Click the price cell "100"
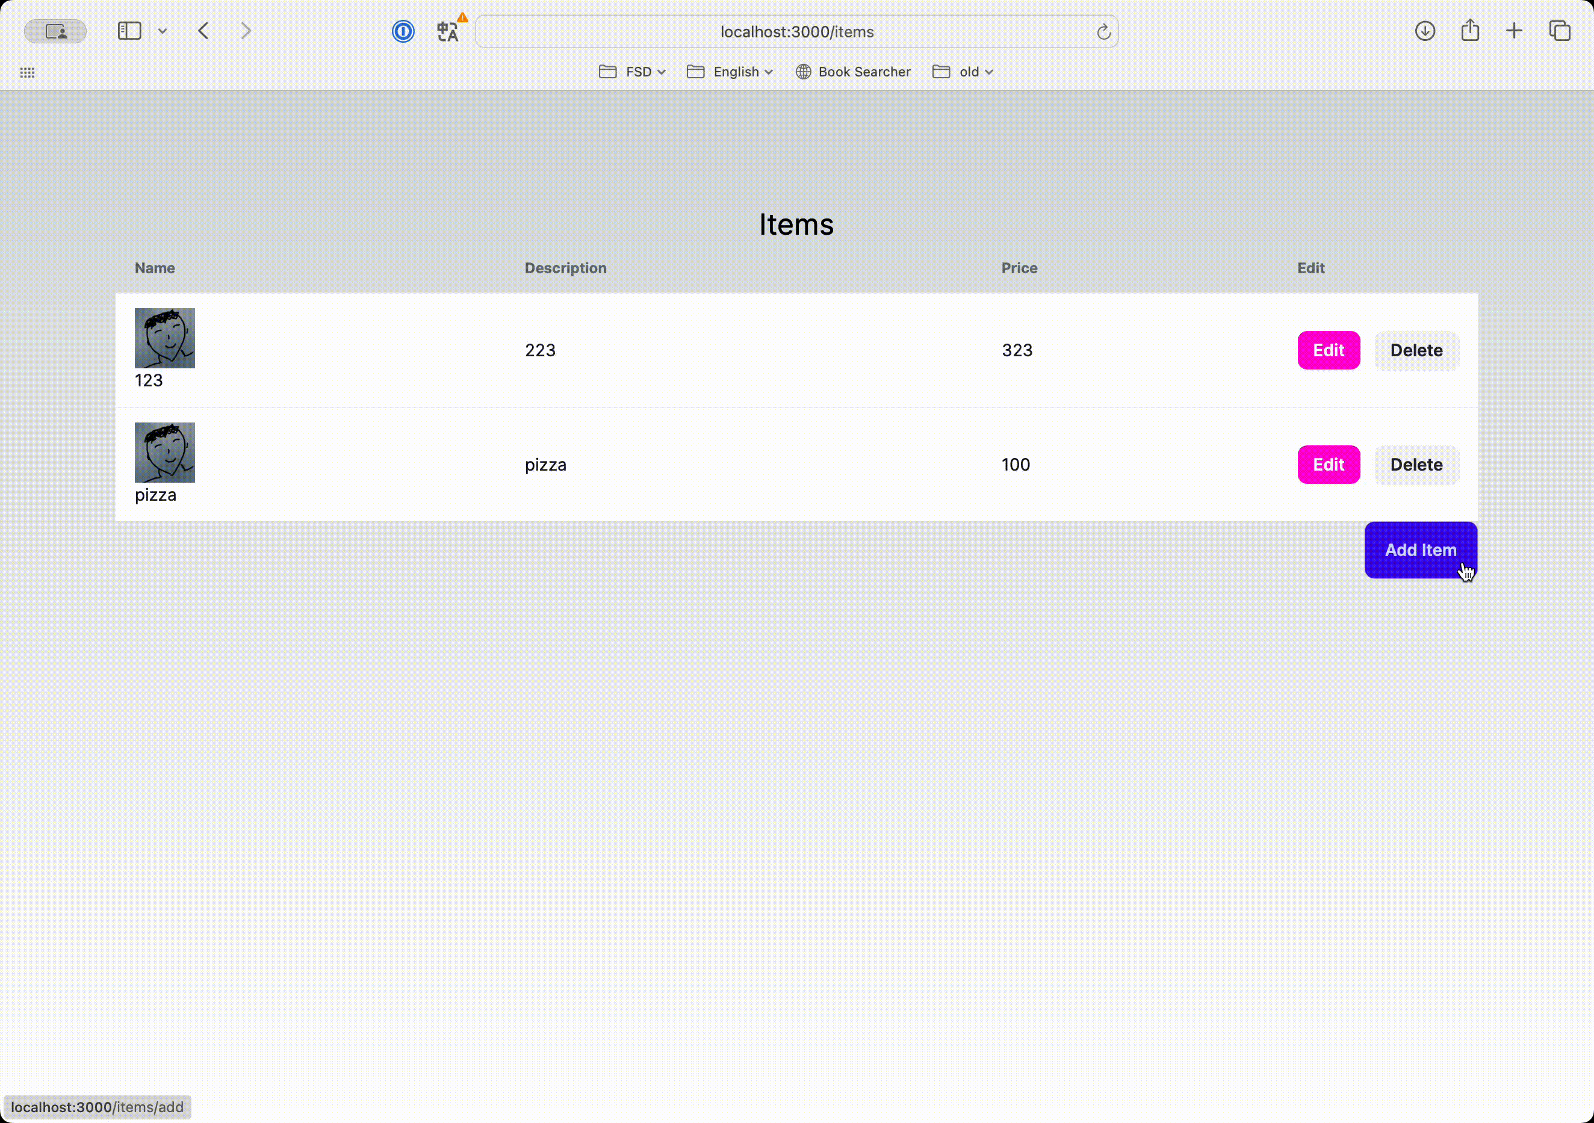The width and height of the screenshot is (1594, 1123). [x=1016, y=465]
